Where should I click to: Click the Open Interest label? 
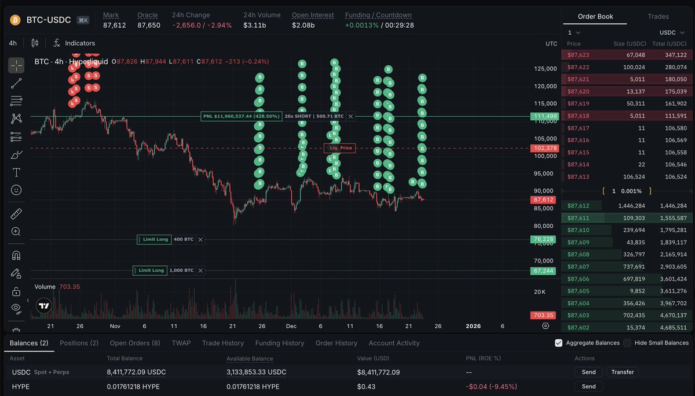(x=312, y=15)
